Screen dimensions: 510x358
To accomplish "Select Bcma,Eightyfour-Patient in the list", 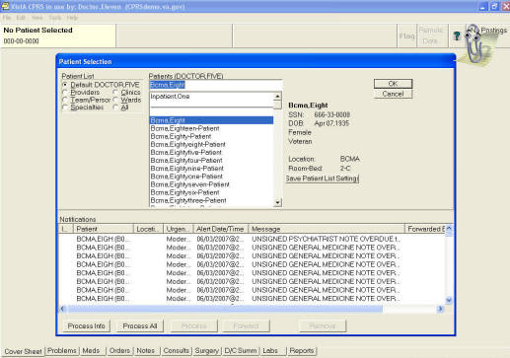I will click(x=211, y=161).
